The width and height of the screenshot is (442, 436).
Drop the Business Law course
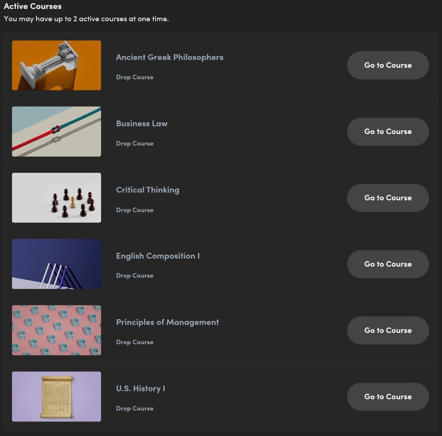pyautogui.click(x=134, y=143)
